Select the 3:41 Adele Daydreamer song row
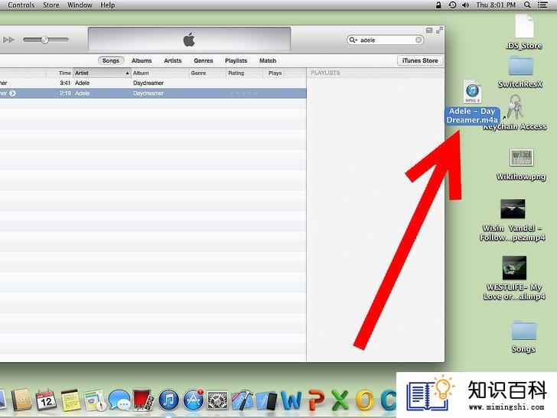Screen dimensions: 557x418 pyautogui.click(x=153, y=83)
